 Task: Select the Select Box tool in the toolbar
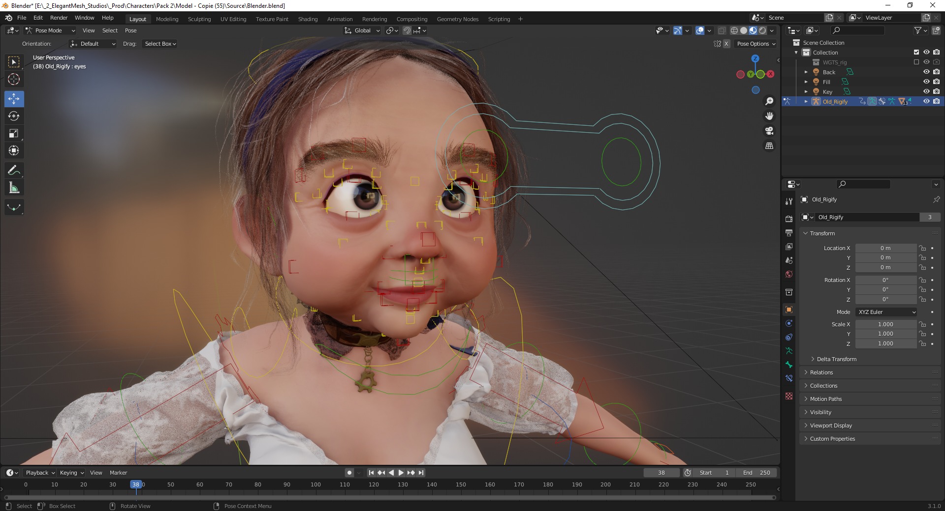coord(14,62)
